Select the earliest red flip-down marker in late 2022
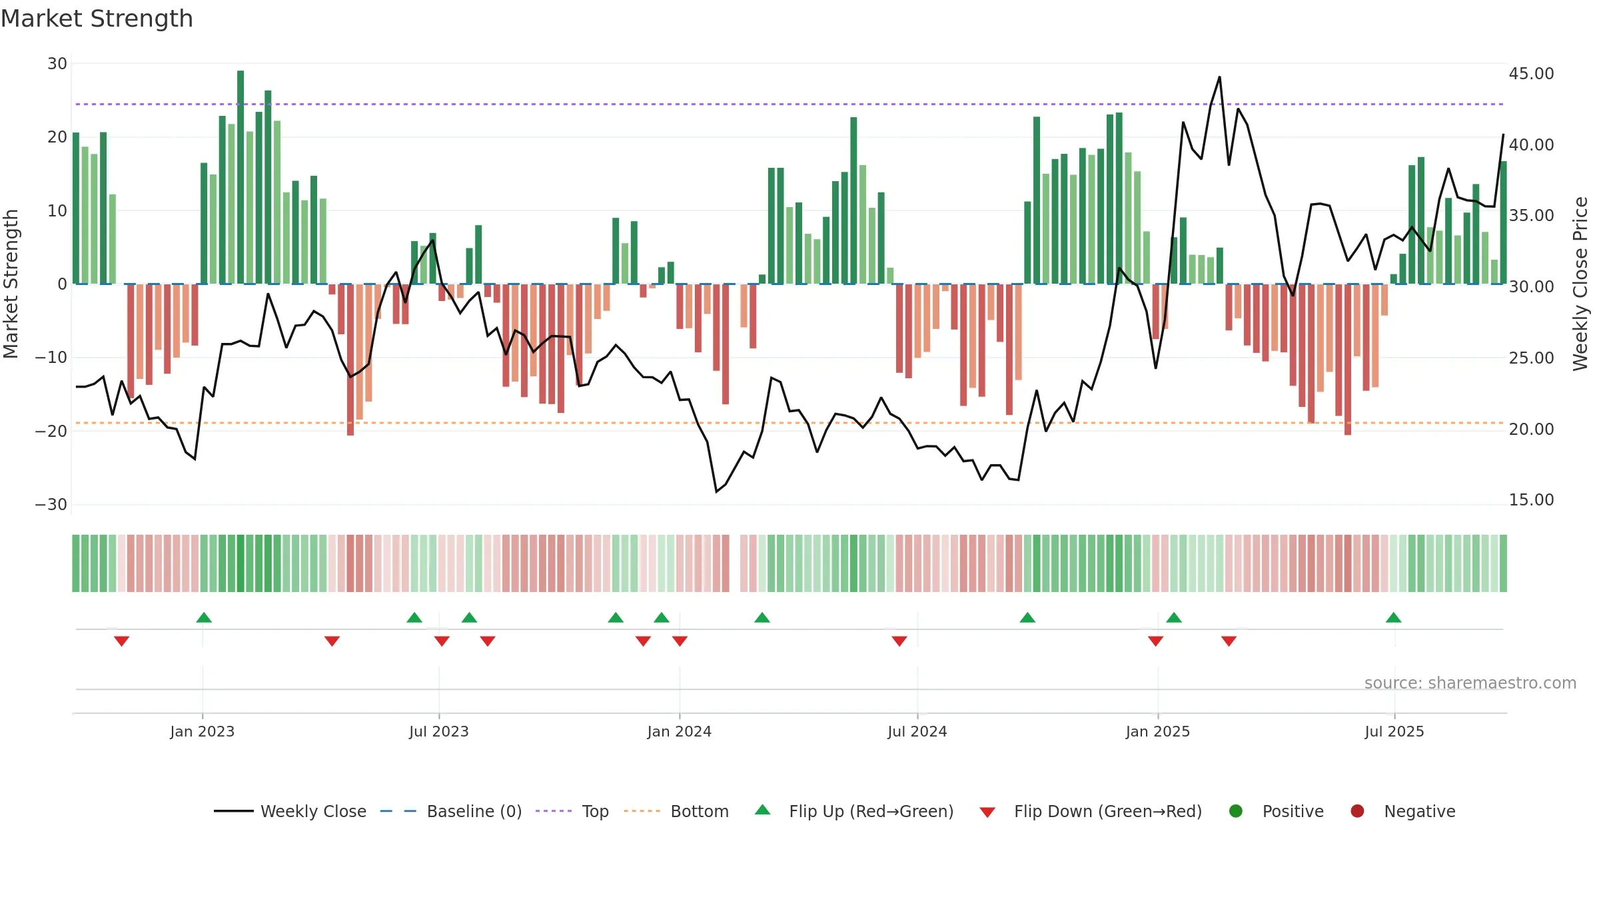Screen dimensions: 1599x899 121,641
